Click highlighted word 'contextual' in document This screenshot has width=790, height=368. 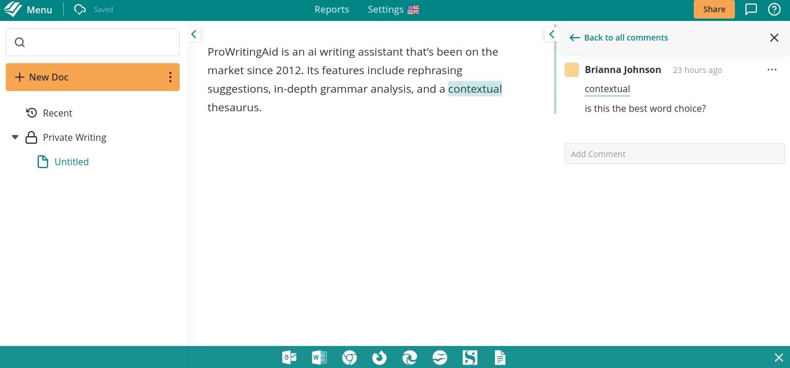pos(475,89)
